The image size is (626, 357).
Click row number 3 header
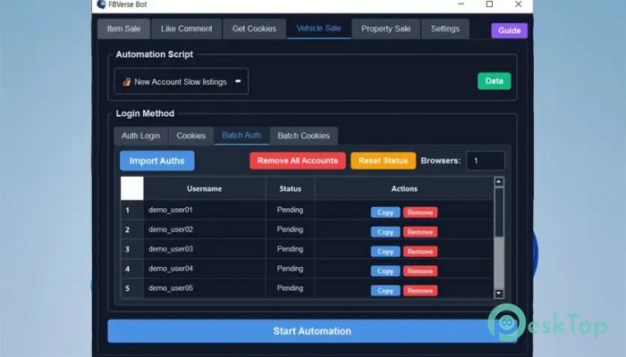tap(132, 249)
